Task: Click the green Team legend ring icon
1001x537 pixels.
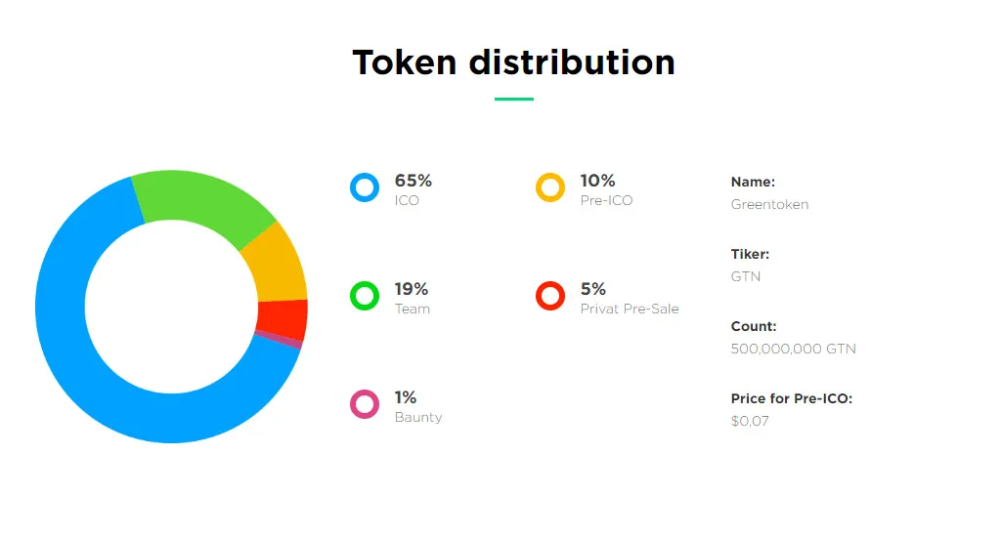Action: [365, 296]
